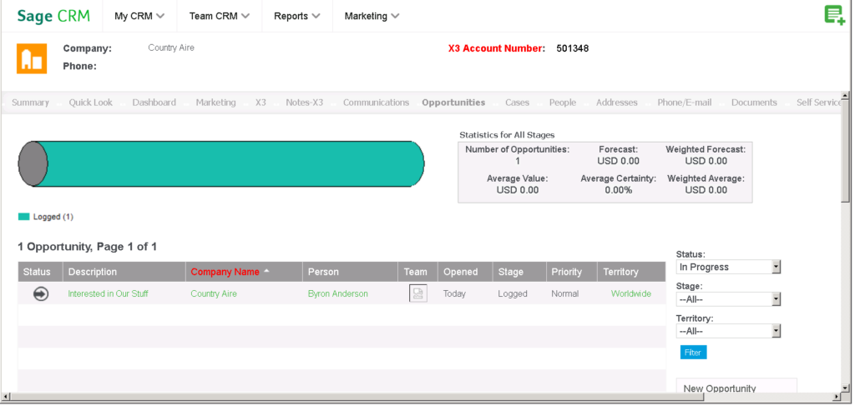
Task: Sort by the Company Name column
Action: click(225, 272)
